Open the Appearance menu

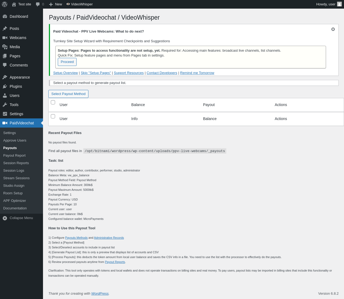pyautogui.click(x=21, y=77)
